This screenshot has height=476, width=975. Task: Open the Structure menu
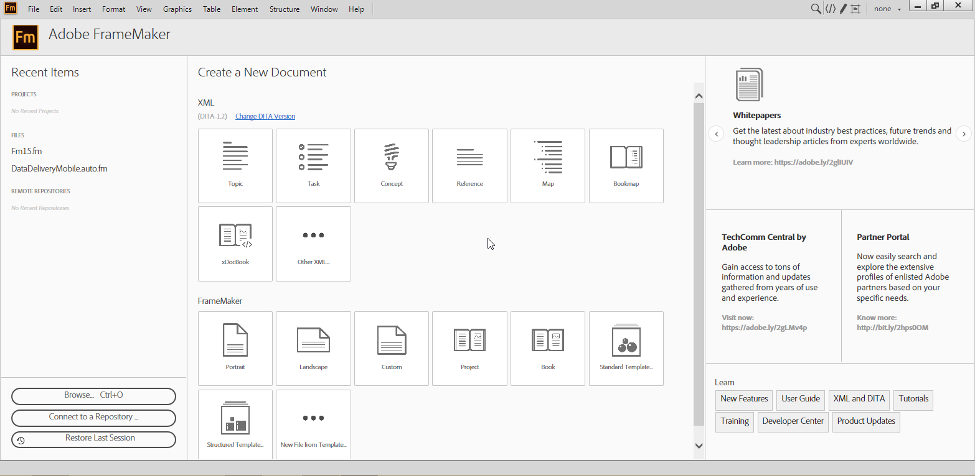click(x=285, y=9)
